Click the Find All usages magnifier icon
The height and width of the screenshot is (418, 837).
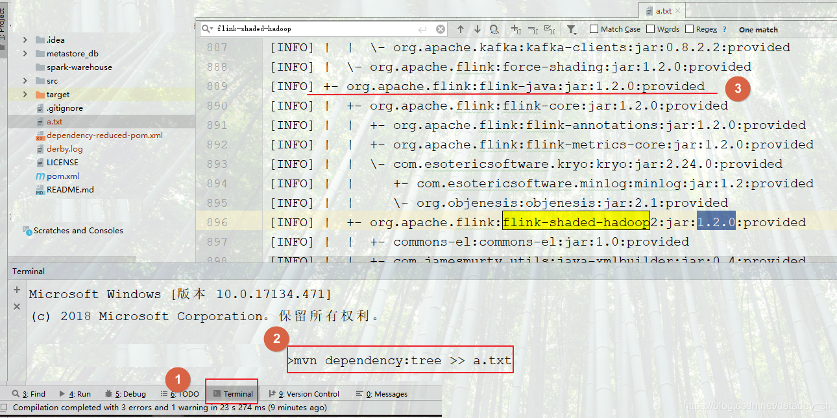click(494, 29)
